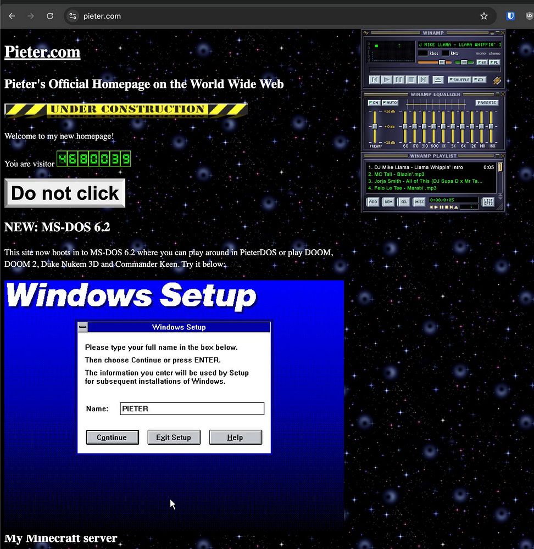Viewport: 534px width, 549px height.
Task: Open playlist ADD menu
Action: (x=373, y=202)
